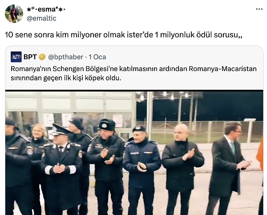Screen dimensions: 267x215
Task: Click the orange jacket at video edge
Action: pyautogui.click(x=260, y=154)
